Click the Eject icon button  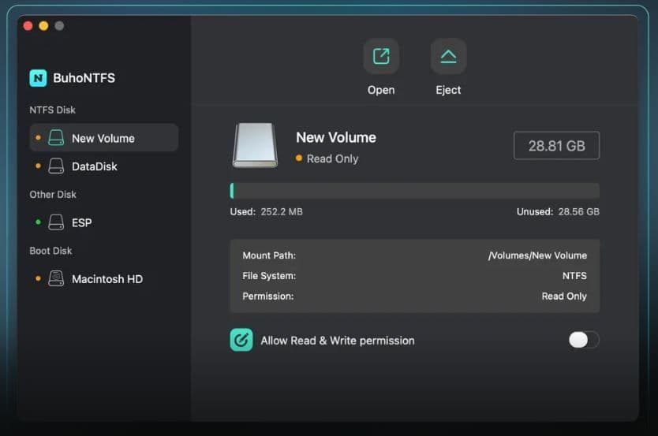448,56
